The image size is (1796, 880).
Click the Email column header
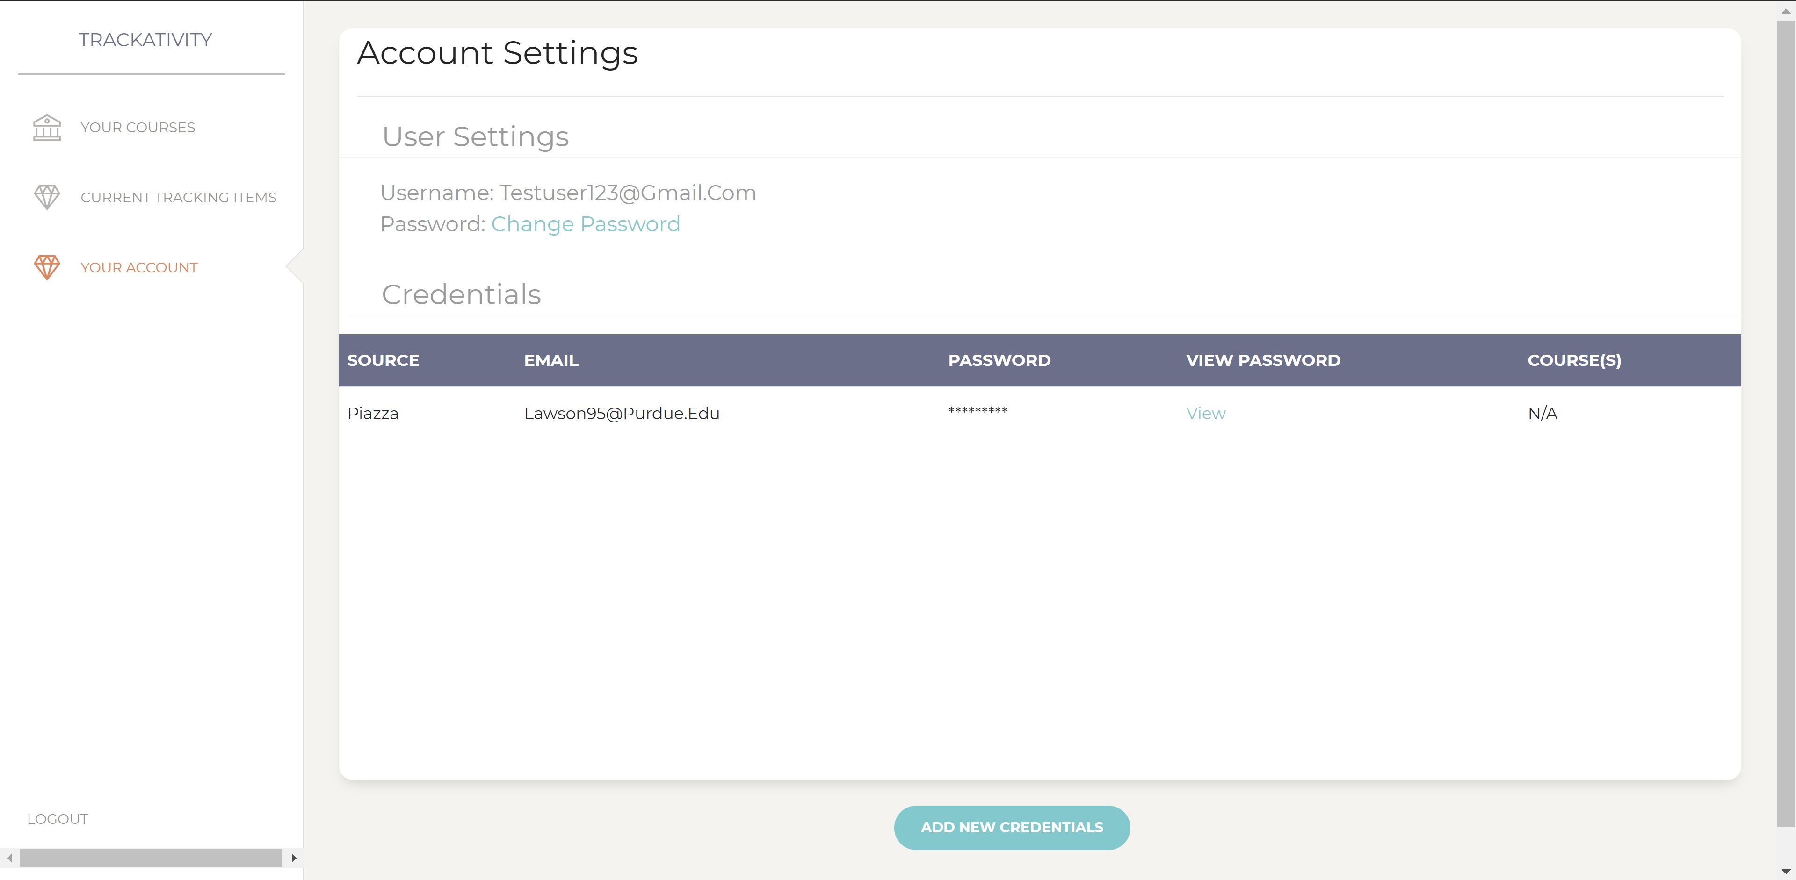(x=551, y=360)
